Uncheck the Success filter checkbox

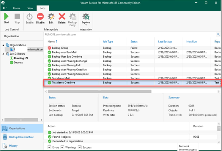(79, 147)
